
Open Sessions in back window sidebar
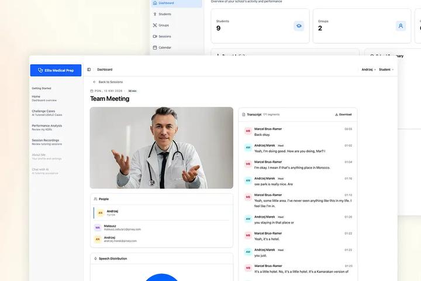click(x=162, y=36)
